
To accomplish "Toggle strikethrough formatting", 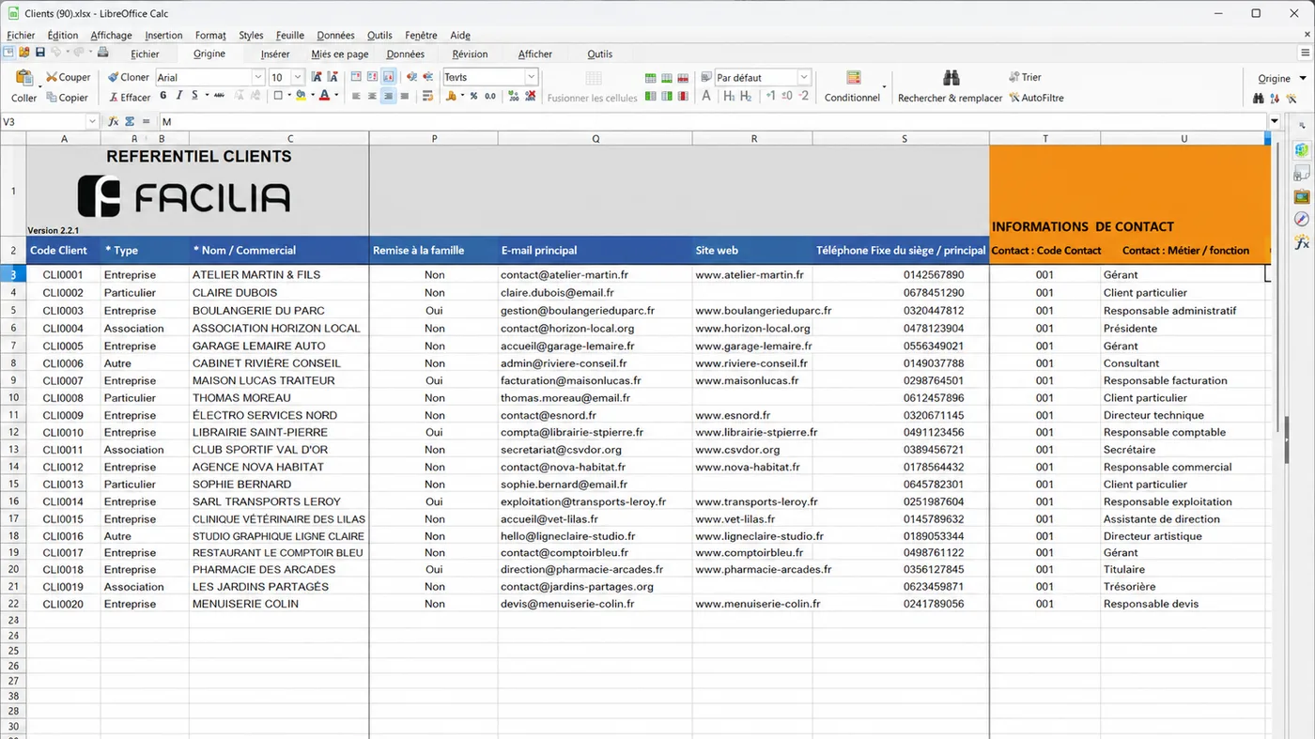I will click(219, 96).
